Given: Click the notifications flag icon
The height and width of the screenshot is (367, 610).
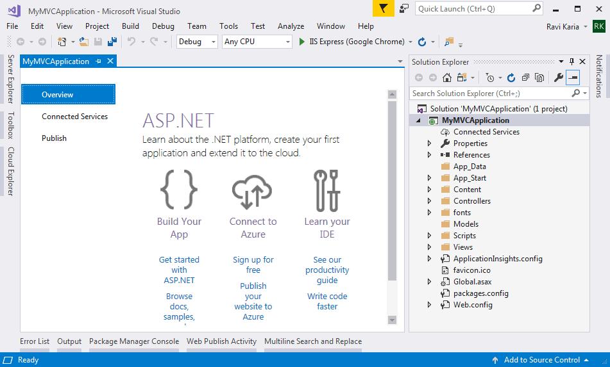Looking at the screenshot, I should (x=383, y=8).
